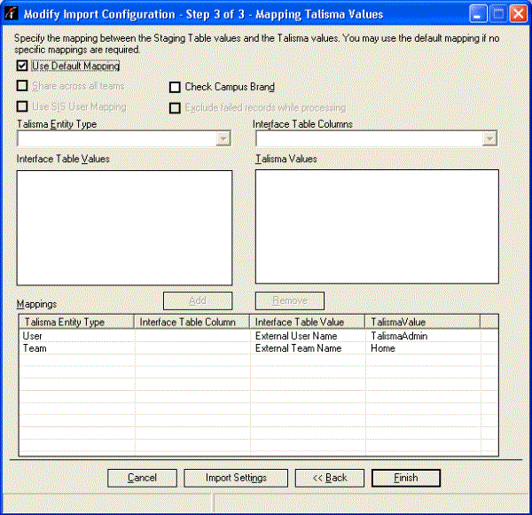Click the Interface Table Column header
Screen dimensions: 532x515
(192, 322)
